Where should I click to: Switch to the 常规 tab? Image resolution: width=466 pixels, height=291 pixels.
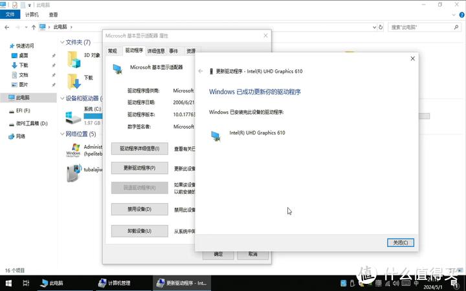click(113, 50)
